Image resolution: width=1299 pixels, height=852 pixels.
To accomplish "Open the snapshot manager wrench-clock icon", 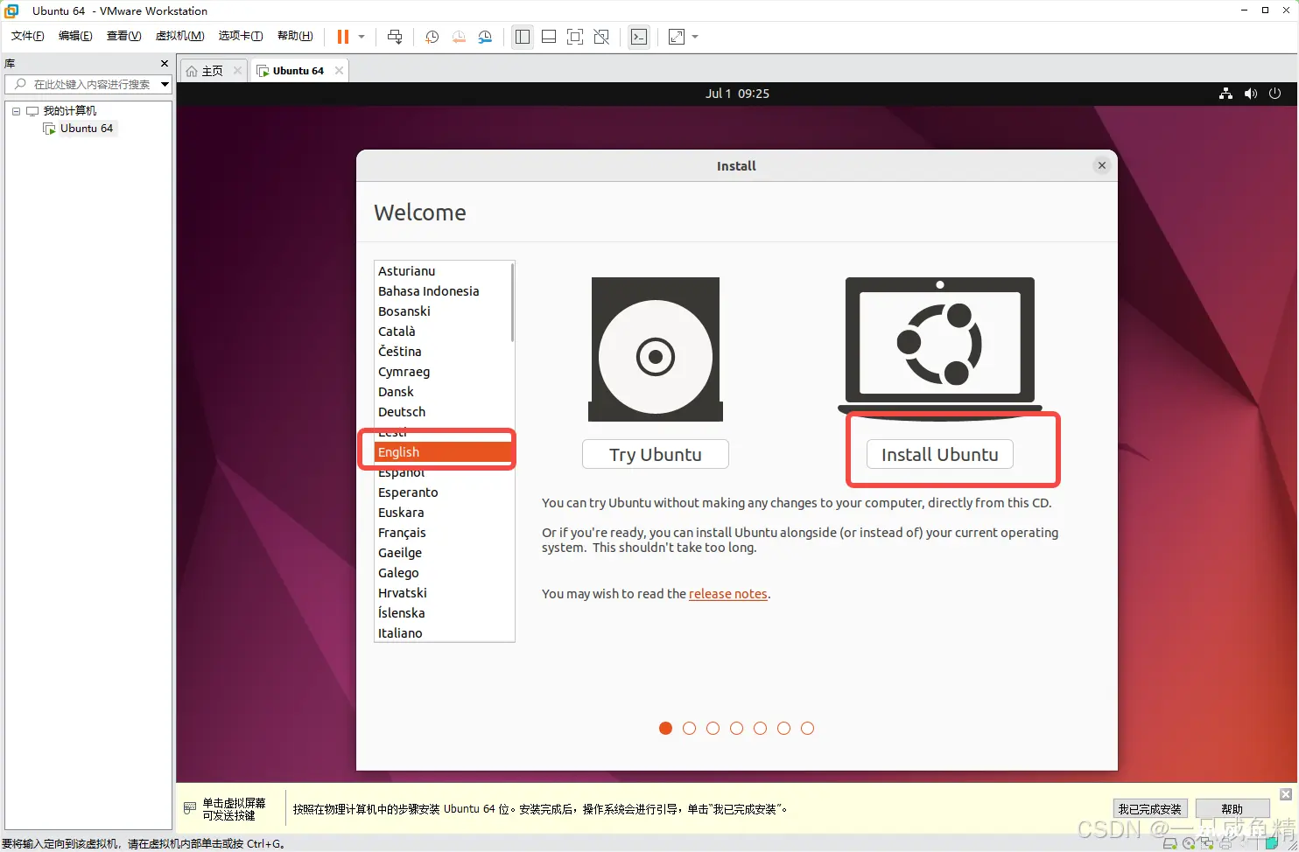I will click(485, 37).
